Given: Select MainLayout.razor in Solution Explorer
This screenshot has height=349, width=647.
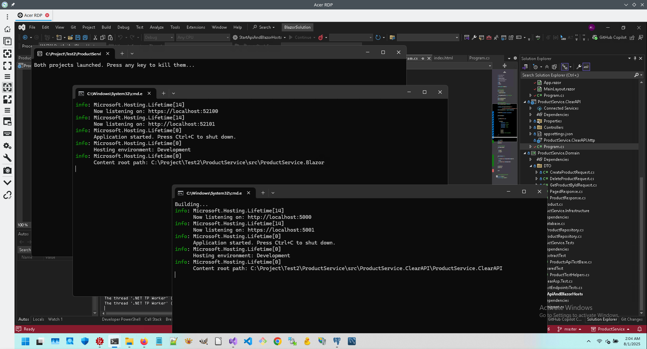Looking at the screenshot, I should coord(559,89).
